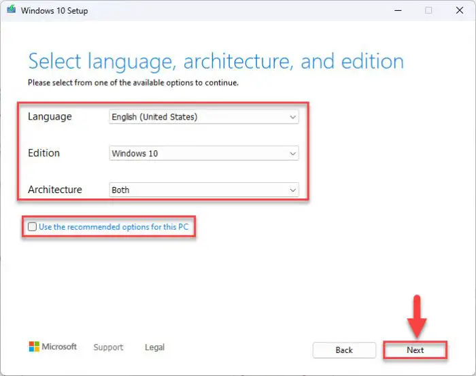Expand the Edition chevron arrow

(292, 154)
